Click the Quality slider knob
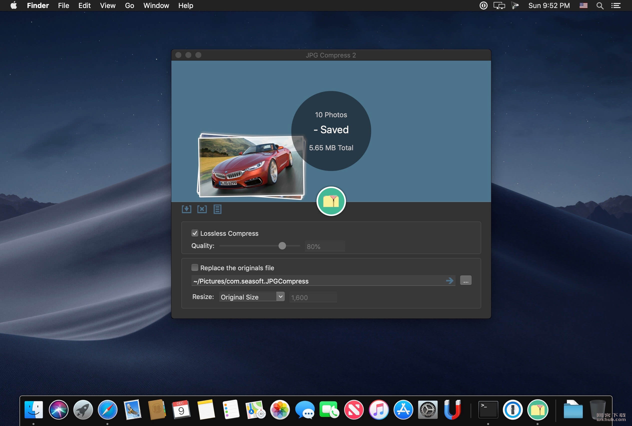Screen dimensions: 632x426 282,245
